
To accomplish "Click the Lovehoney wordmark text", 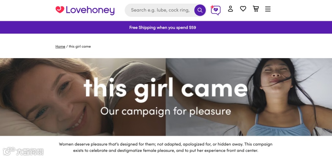I will tap(90, 10).
